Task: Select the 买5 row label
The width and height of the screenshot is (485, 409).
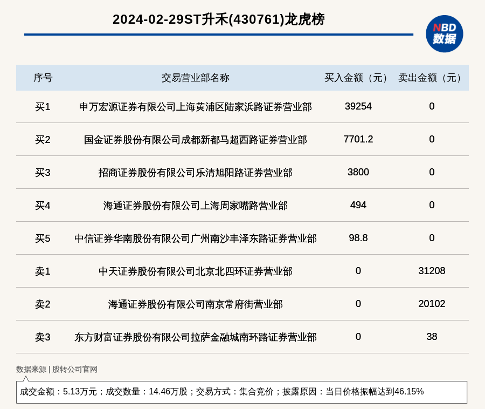Action: (43, 238)
